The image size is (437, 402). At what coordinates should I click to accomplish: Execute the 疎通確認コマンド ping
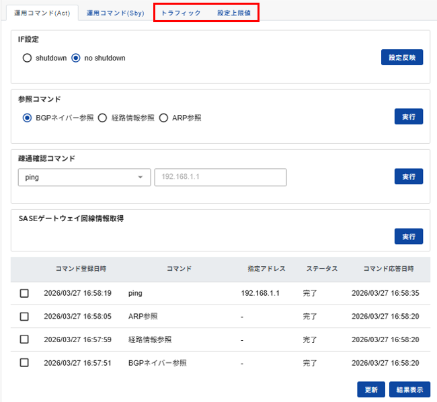pyautogui.click(x=408, y=176)
